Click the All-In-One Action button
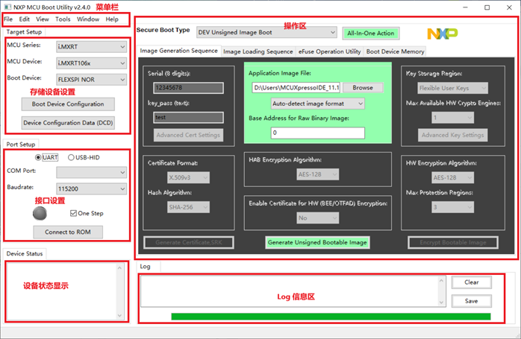 pyautogui.click(x=371, y=34)
